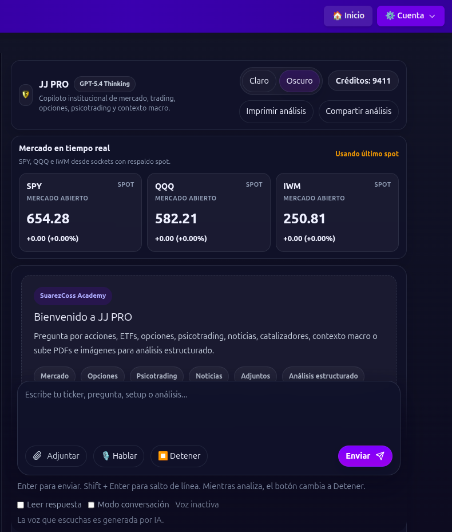The image size is (452, 532).
Task: Toggle the Modo conversación checkbox
Action: pos(91,505)
